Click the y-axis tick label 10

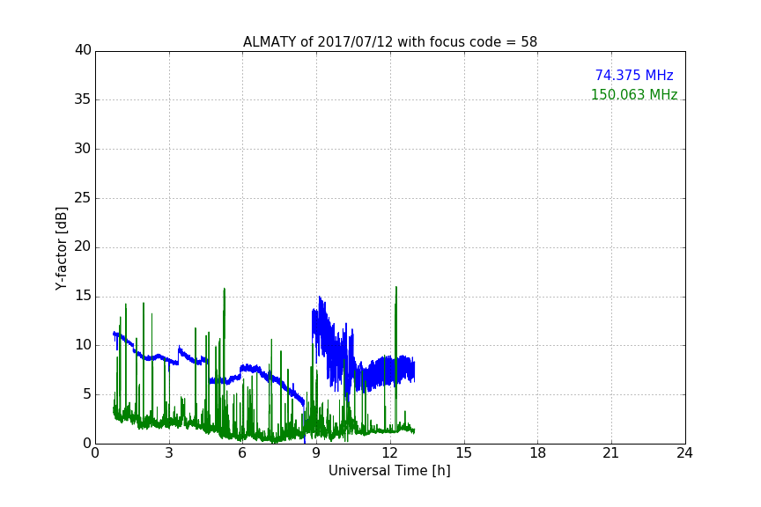[83, 345]
